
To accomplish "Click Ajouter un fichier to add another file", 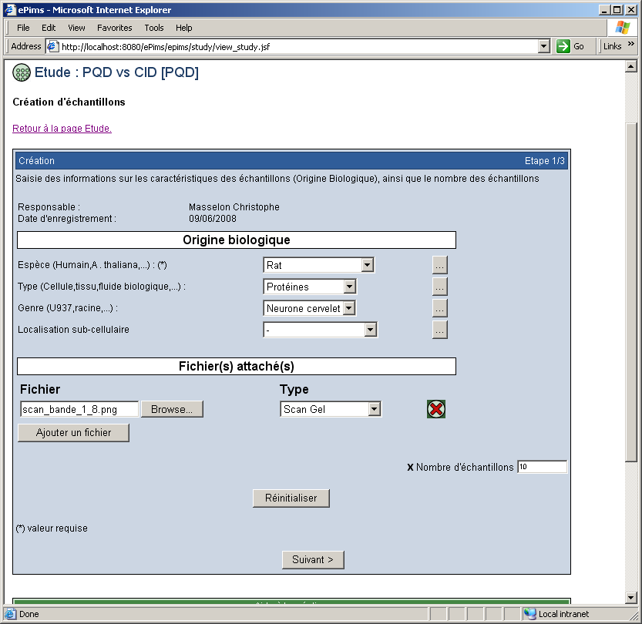I will pos(73,432).
